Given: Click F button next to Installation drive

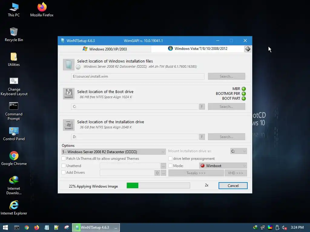Looking at the screenshot, I should (x=202, y=137).
